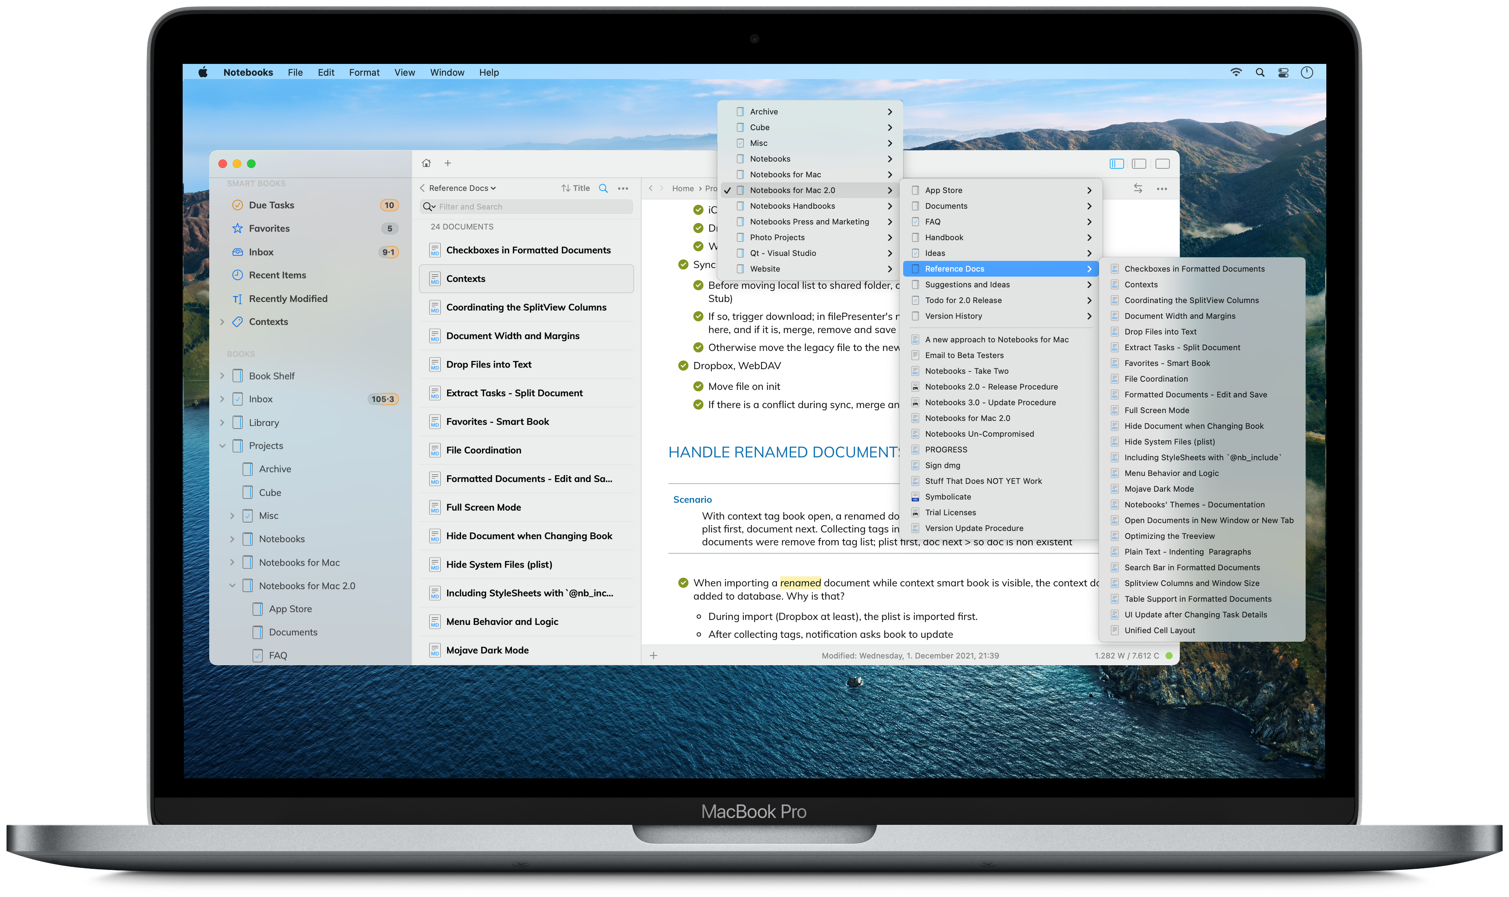Screen dimensions: 1509x897
Task: Click the Inbox tray icon under Smart Books
Action: coord(237,252)
